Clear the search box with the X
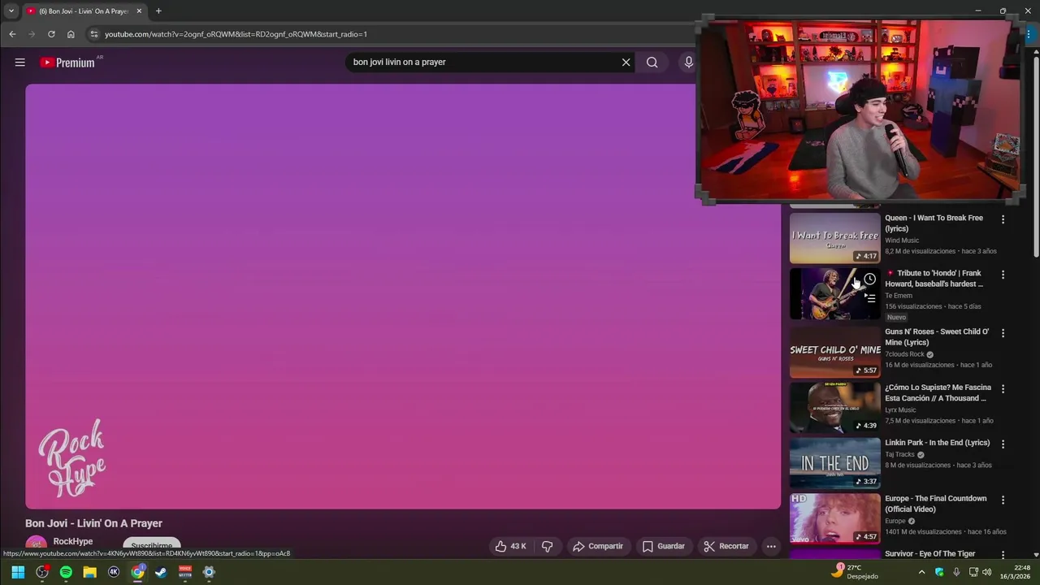The image size is (1040, 585). point(626,63)
